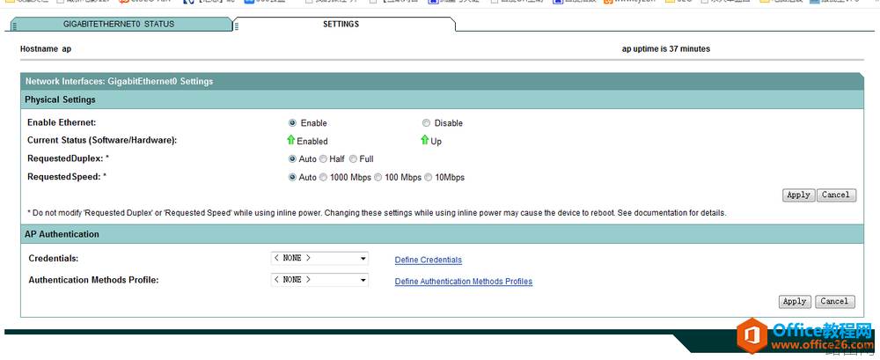Image resolution: width=880 pixels, height=360 pixels.
Task: Follow the Define Credentials link
Action: 429,260
